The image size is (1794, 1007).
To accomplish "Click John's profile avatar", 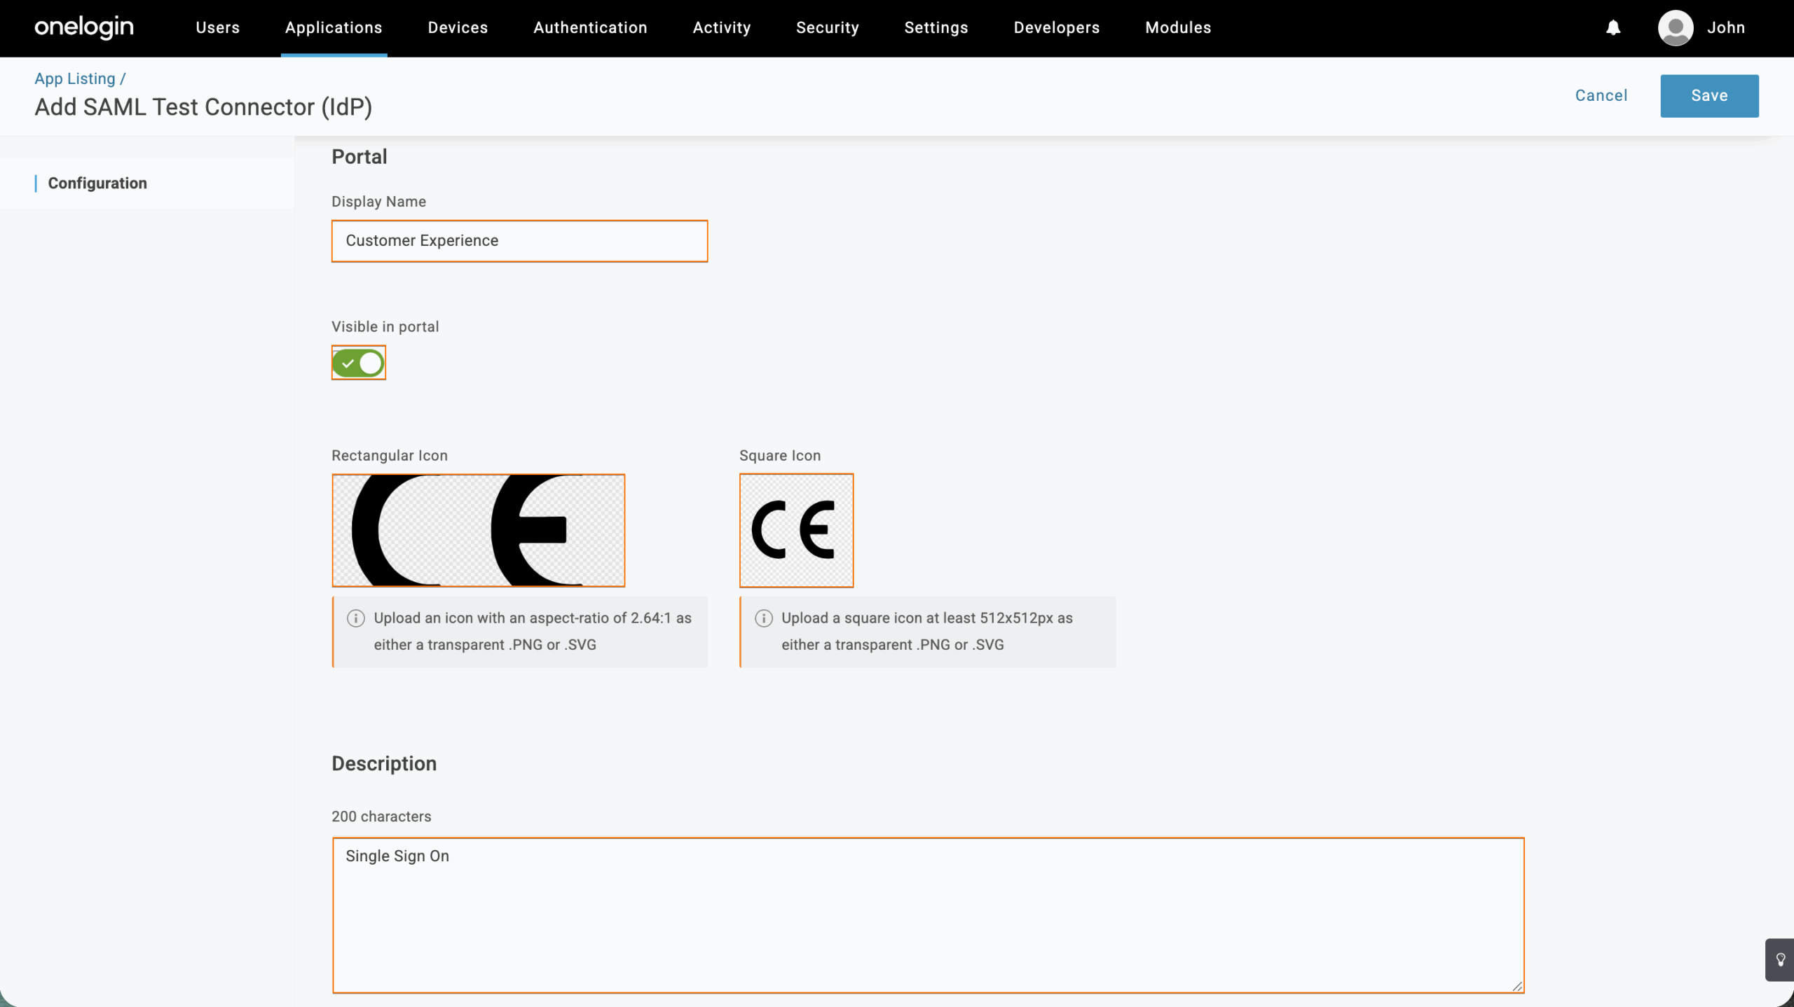I will [1676, 27].
